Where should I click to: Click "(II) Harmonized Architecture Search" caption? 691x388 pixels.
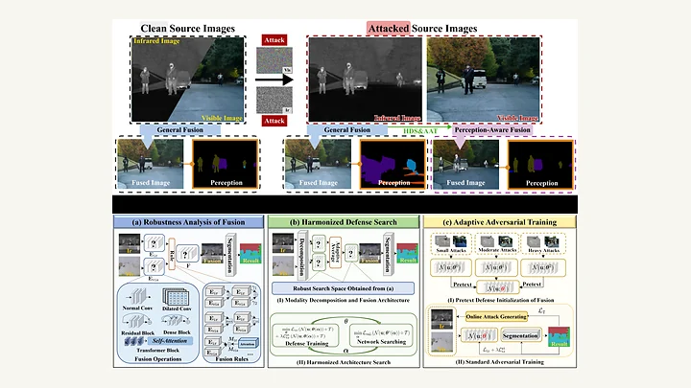(x=344, y=362)
